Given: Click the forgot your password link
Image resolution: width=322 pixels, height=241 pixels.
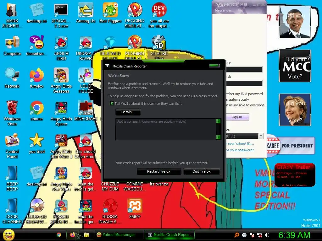Looking at the screenshot, I should (x=240, y=150).
